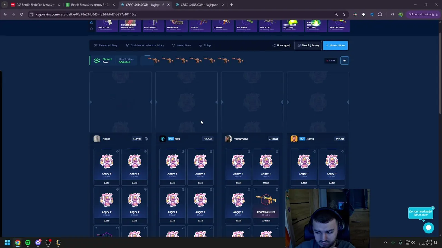Open the Control drop card
Viewport: 442px width, 248px height.
222,26
